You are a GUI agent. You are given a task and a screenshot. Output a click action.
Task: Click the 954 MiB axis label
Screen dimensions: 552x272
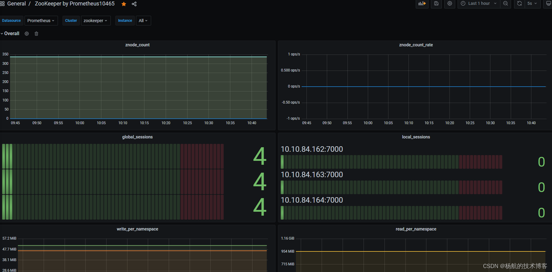click(x=288, y=251)
